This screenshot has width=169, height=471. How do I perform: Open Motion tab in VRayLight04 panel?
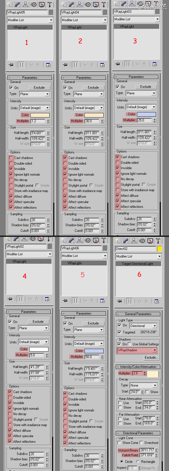tap(88, 5)
